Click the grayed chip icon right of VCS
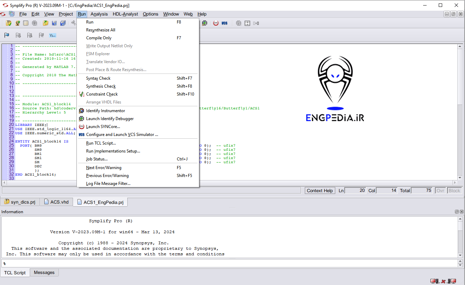The width and height of the screenshot is (465, 285). tap(239, 23)
